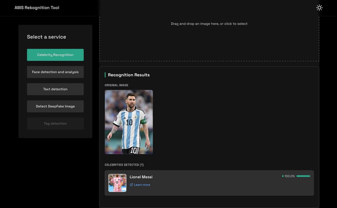337x208 pixels.
Task: Open the Detect DeepFake Image service
Action: (55, 106)
